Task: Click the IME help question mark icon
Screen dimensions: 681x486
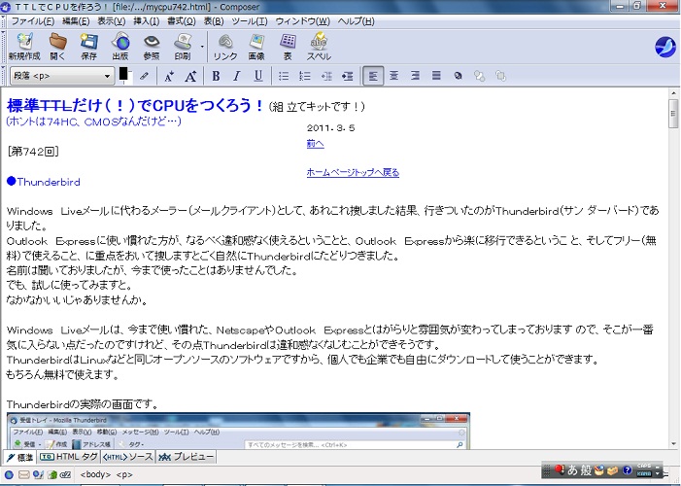Action: click(627, 469)
